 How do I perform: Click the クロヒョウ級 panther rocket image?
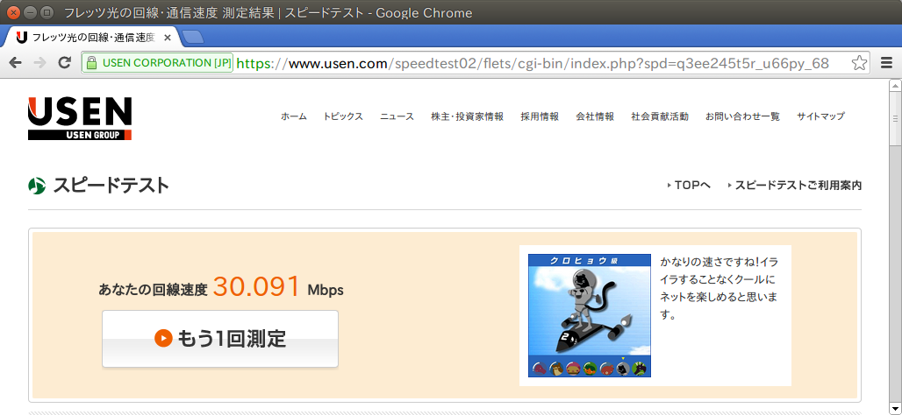click(590, 316)
